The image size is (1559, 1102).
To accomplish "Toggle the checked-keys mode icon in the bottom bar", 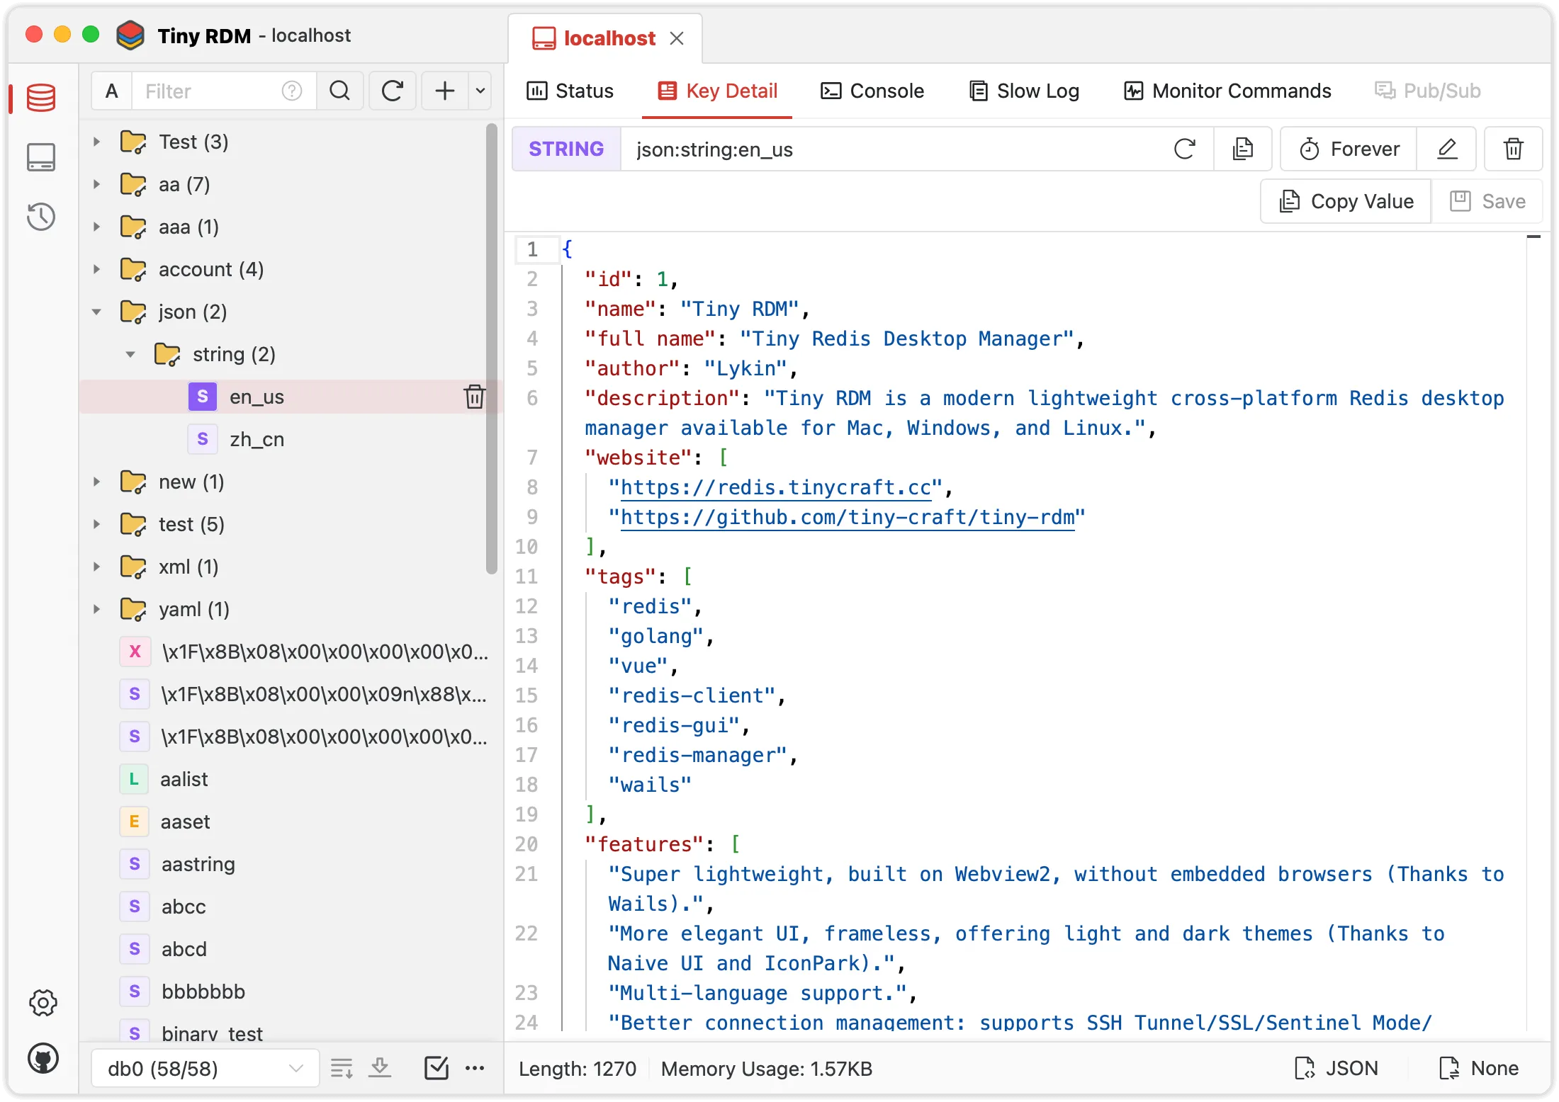I will [x=436, y=1068].
